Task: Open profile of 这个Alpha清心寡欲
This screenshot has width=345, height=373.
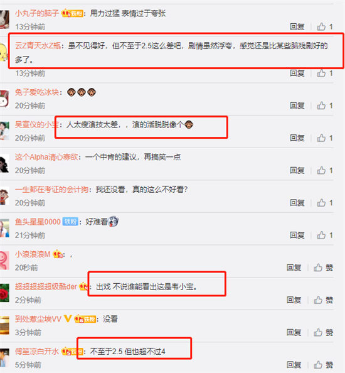Action: [x=46, y=157]
